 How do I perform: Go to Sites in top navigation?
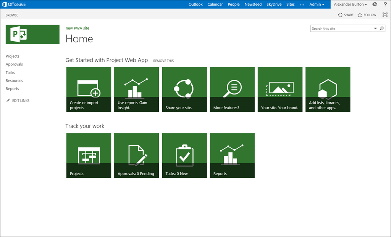pos(290,5)
